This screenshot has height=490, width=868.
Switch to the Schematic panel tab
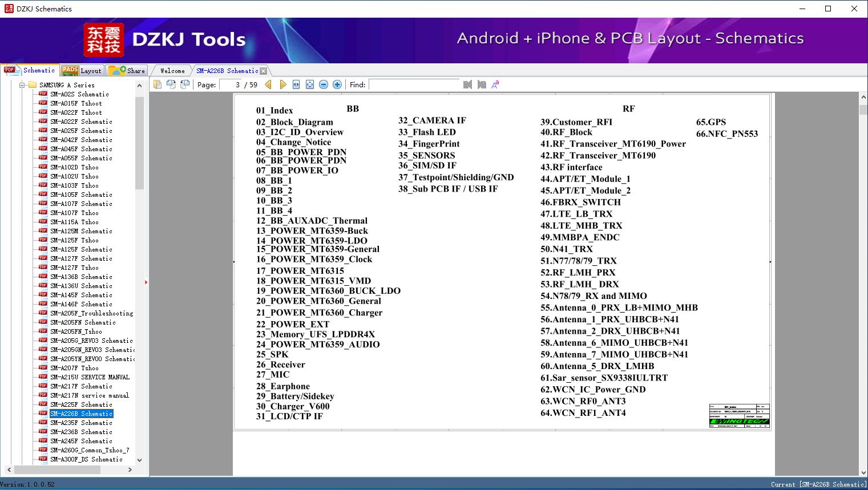[30, 70]
